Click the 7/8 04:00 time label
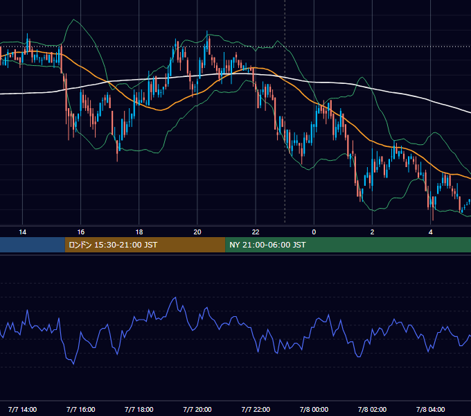The width and height of the screenshot is (471, 416). (x=430, y=409)
